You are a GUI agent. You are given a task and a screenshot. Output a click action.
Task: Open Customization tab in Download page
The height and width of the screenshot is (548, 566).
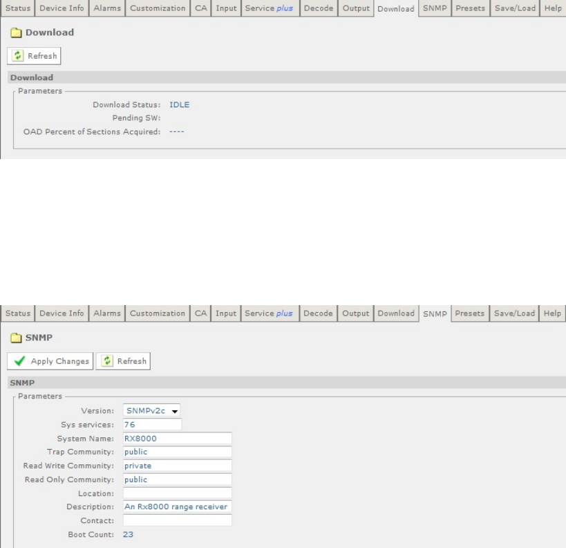(158, 8)
